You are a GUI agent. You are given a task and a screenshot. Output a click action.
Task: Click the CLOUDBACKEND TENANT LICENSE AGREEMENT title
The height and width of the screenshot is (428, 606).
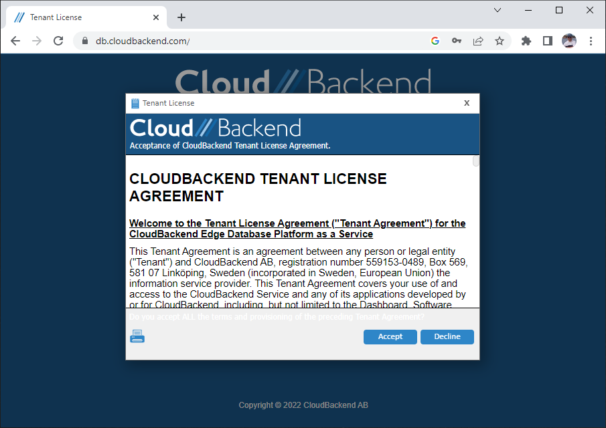point(258,187)
